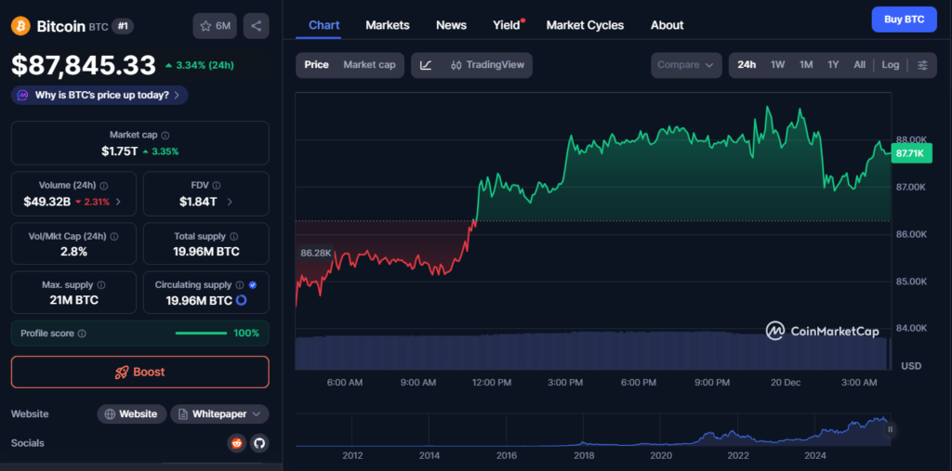Select the line chart type icon

pos(426,65)
